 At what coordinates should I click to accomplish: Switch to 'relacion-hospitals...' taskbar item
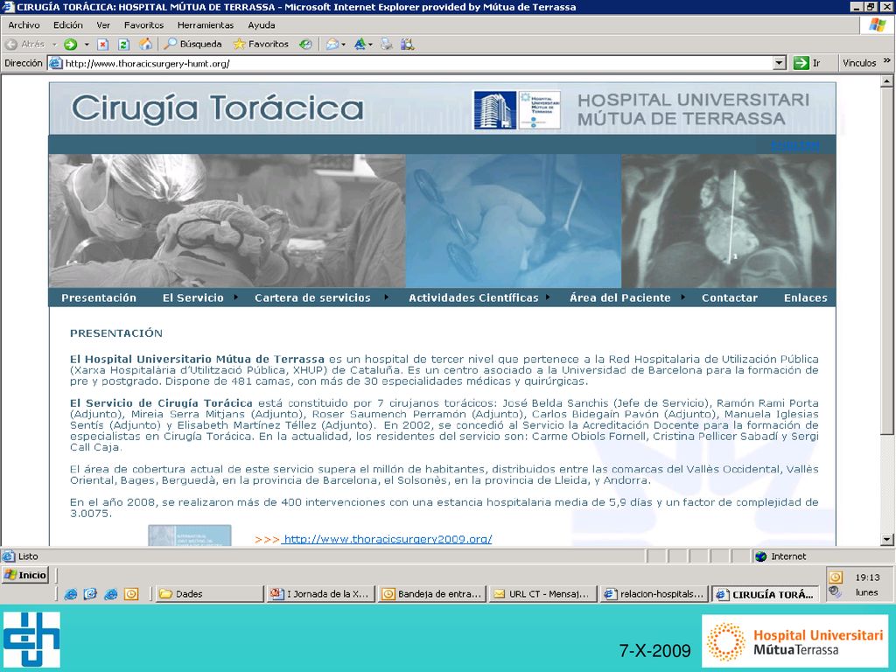654,594
